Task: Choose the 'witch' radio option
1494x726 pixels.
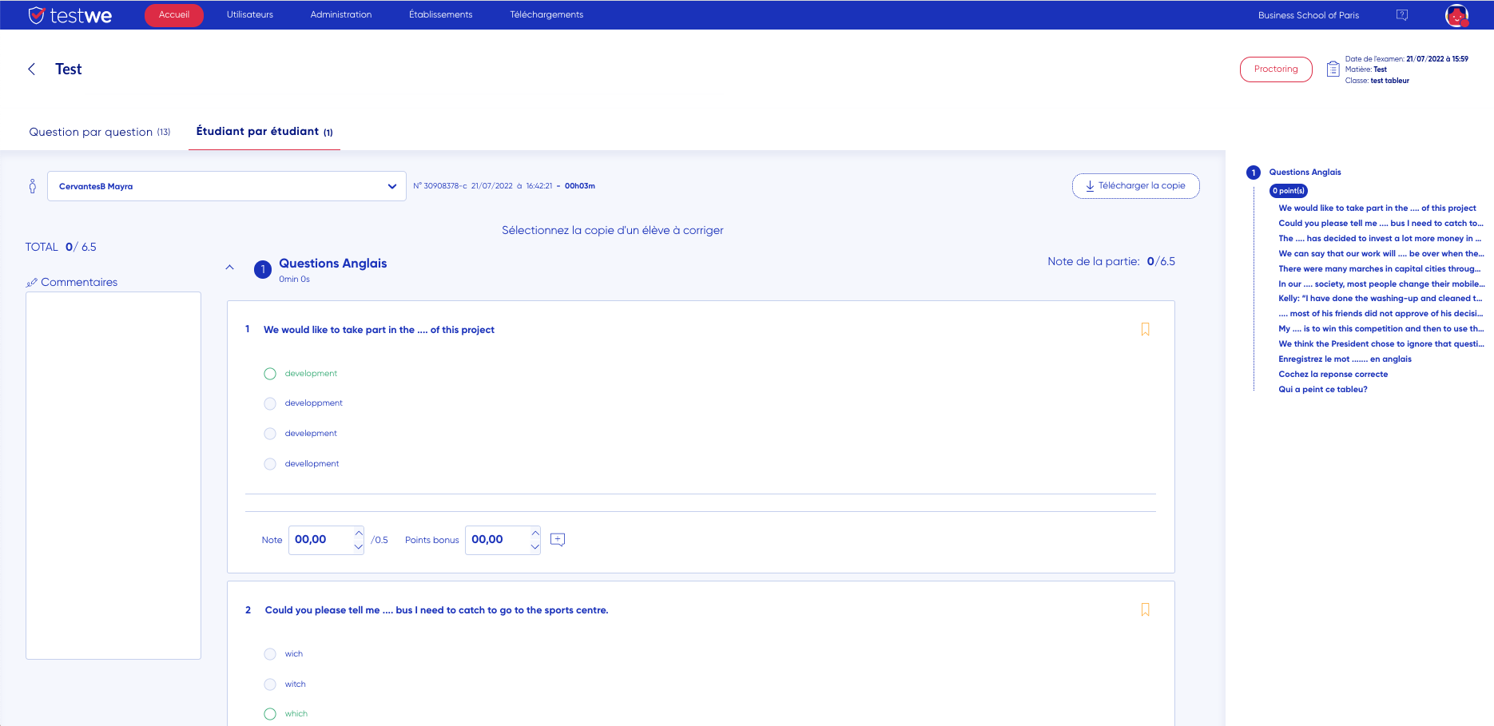Action: click(x=270, y=684)
